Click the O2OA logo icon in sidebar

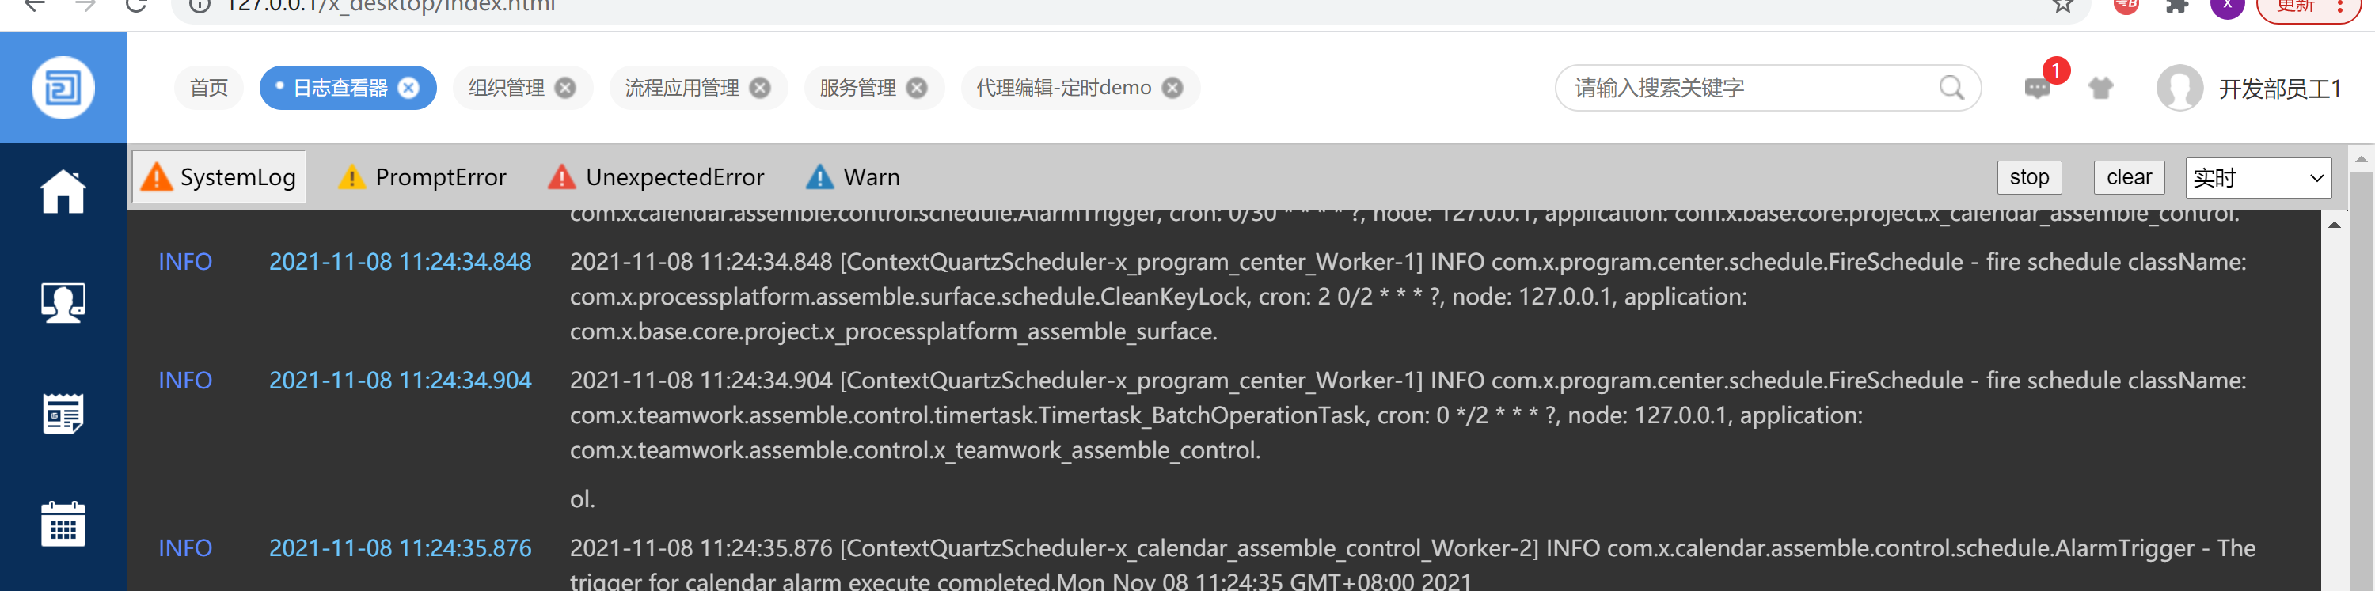coord(63,89)
